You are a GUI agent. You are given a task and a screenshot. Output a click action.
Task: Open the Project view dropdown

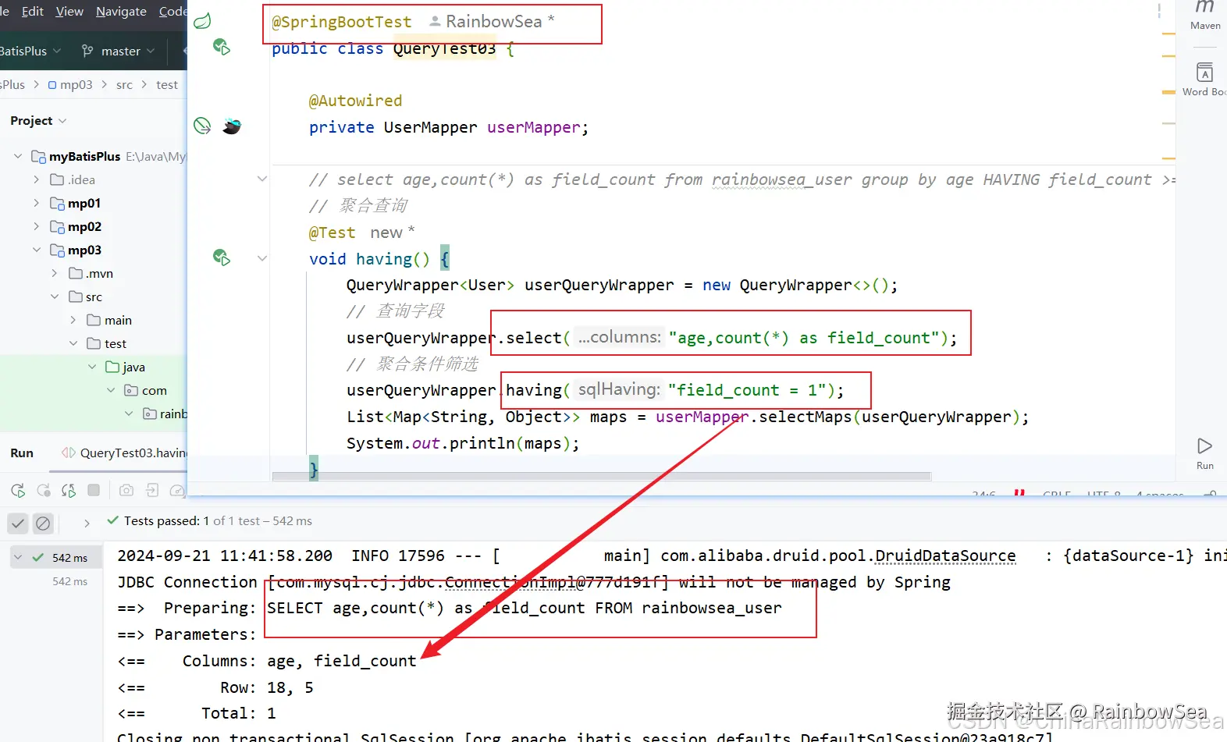click(38, 120)
